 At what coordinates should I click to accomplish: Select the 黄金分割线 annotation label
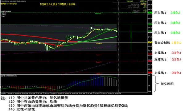click(162, 43)
